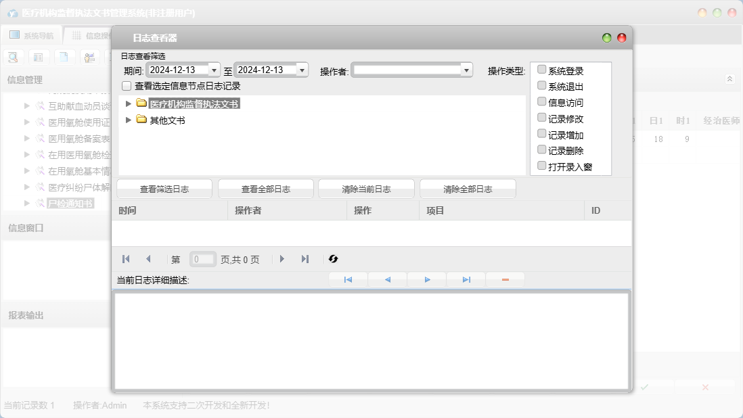Screen dimensions: 743x418
Task: Switch to 系统导航 tab in main window
Action: [x=32, y=35]
